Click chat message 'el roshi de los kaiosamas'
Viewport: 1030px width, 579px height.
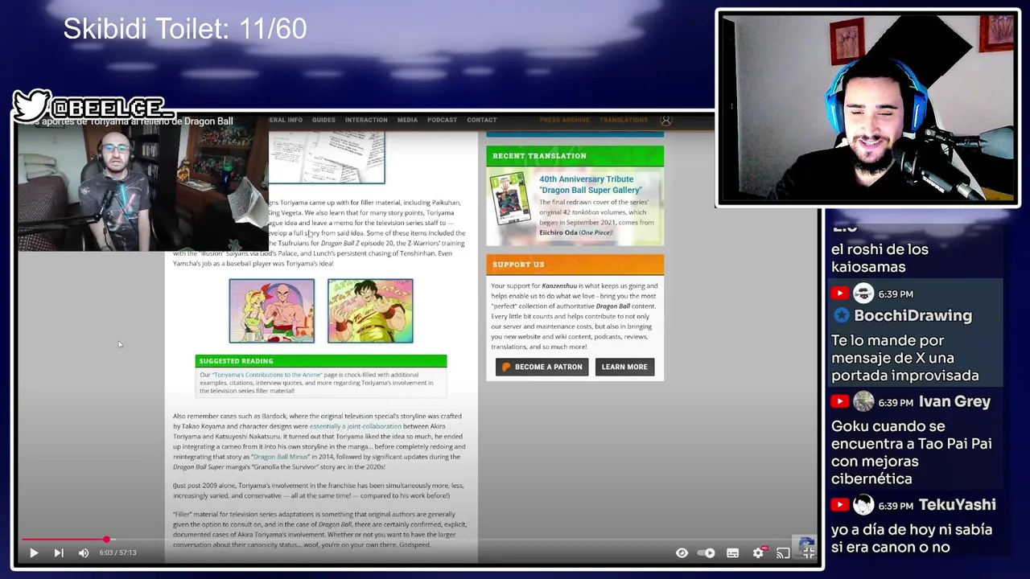pyautogui.click(x=880, y=258)
